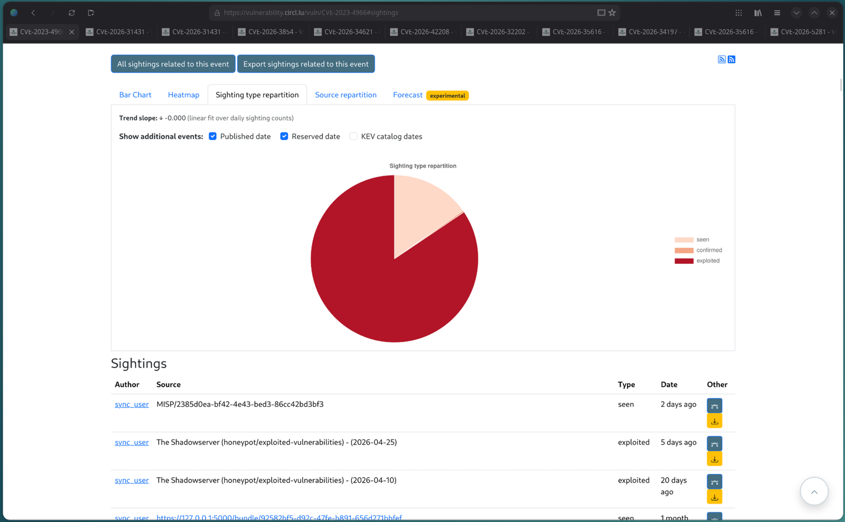Screen dimensions: 845x522
Task: Switch to Heatmap tab
Action: tap(183, 95)
